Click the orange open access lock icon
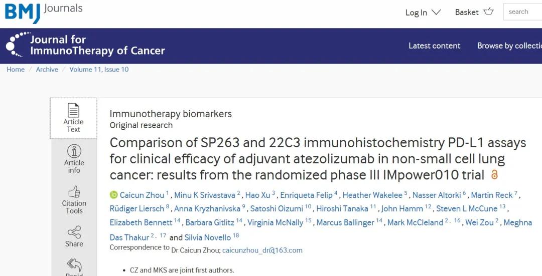 click(494, 175)
